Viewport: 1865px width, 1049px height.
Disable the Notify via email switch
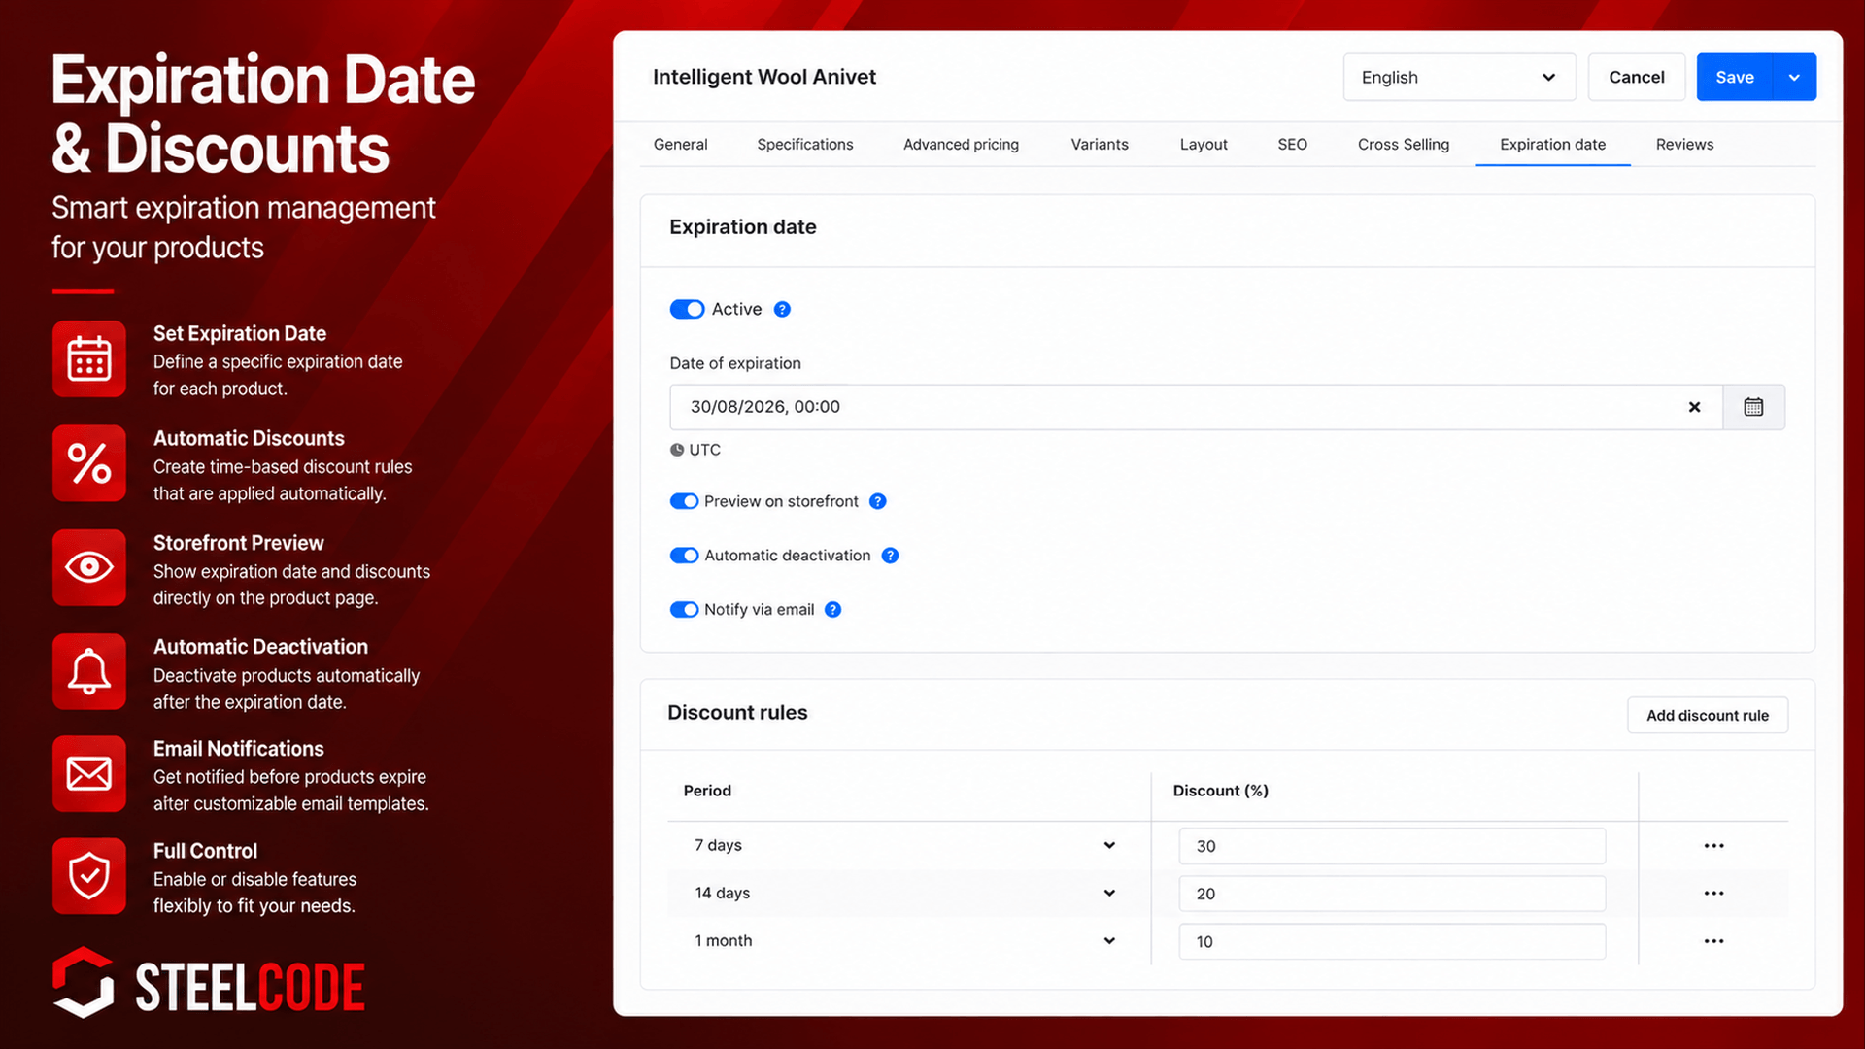click(684, 610)
